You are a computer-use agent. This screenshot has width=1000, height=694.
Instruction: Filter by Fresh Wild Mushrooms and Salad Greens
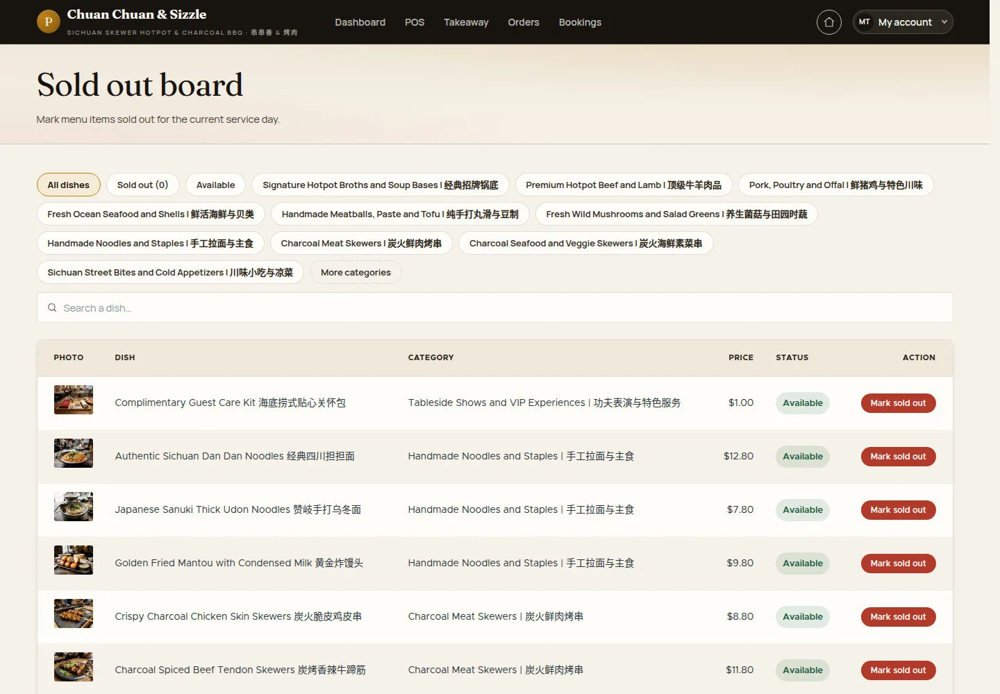[x=676, y=214]
